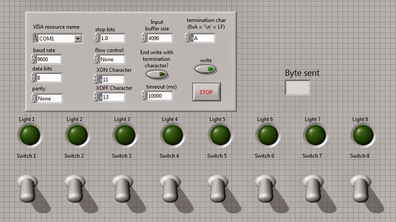The width and height of the screenshot is (396, 222).
Task: Click the timeout 10000 field
Action: click(160, 96)
